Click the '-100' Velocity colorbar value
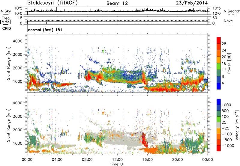This screenshot has width=240, height=166. coord(227,134)
